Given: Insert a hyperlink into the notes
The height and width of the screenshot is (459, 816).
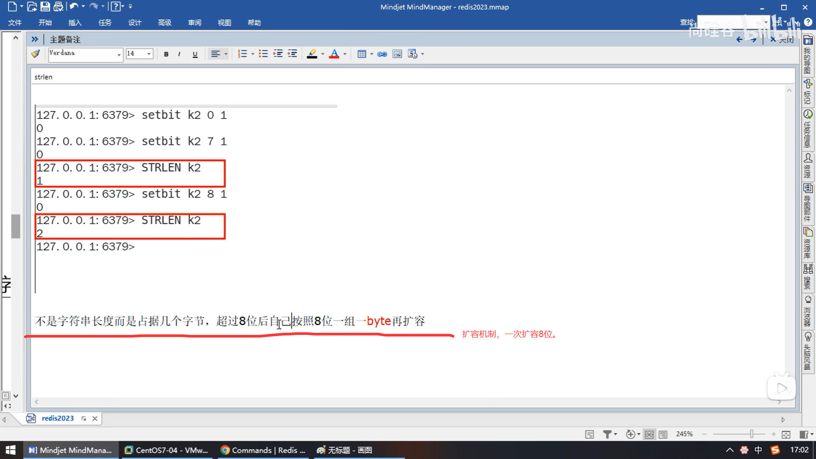Looking at the screenshot, I should pyautogui.click(x=382, y=54).
